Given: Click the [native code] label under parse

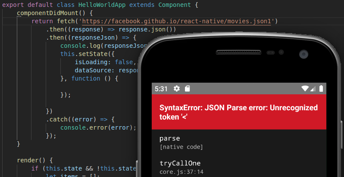Looking at the screenshot, I should (181, 147).
